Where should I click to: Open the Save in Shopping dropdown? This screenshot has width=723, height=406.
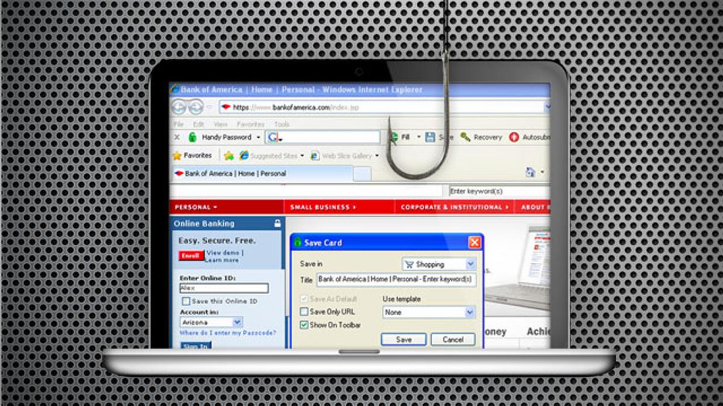point(439,264)
